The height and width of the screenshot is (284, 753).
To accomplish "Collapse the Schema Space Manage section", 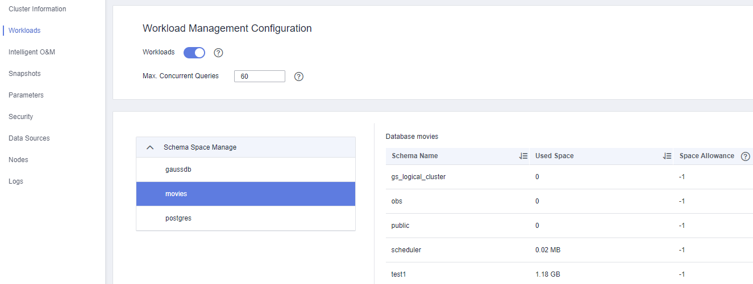I will pyautogui.click(x=150, y=147).
